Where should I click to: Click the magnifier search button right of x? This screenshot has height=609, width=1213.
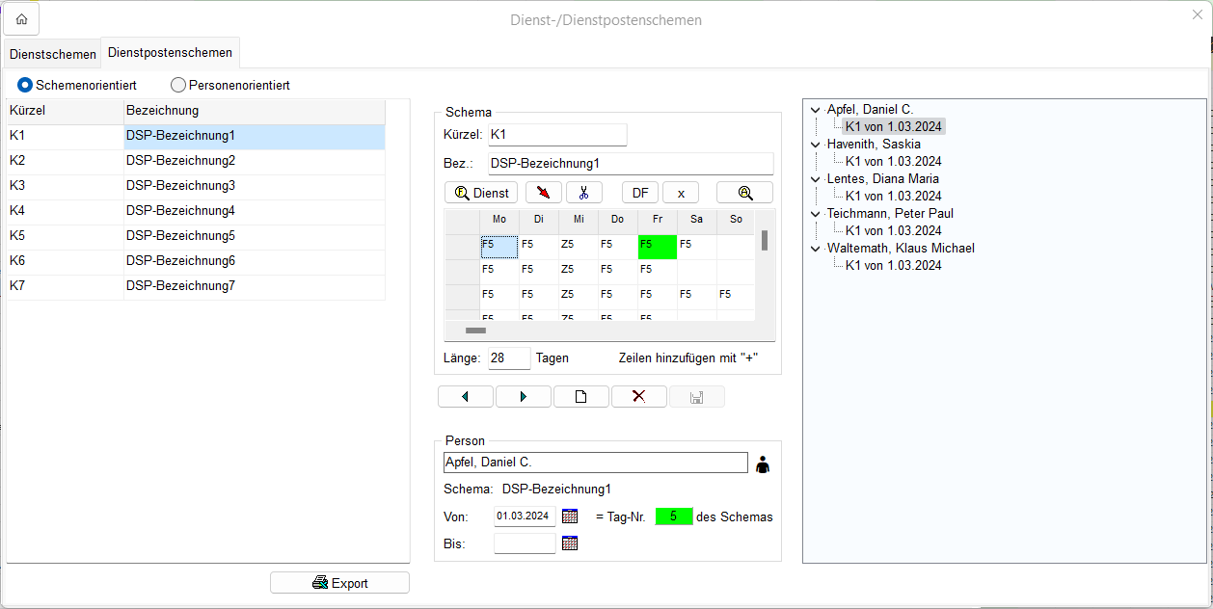(744, 193)
